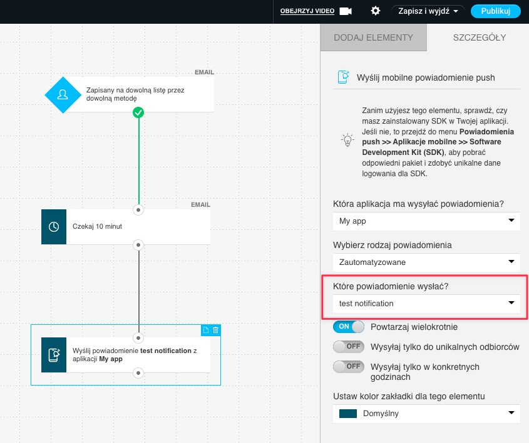Image resolution: width=529 pixels, height=443 pixels.
Task: Switch to the DODAJ ELEMENTY tab
Action: coord(373,37)
